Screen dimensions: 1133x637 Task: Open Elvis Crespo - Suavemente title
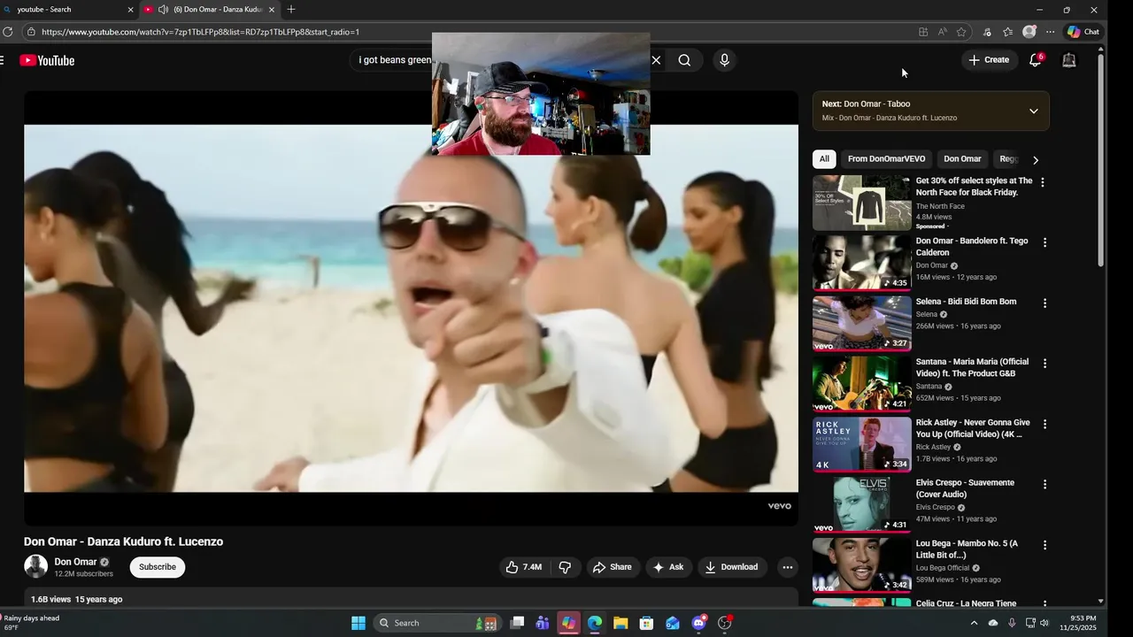965,488
